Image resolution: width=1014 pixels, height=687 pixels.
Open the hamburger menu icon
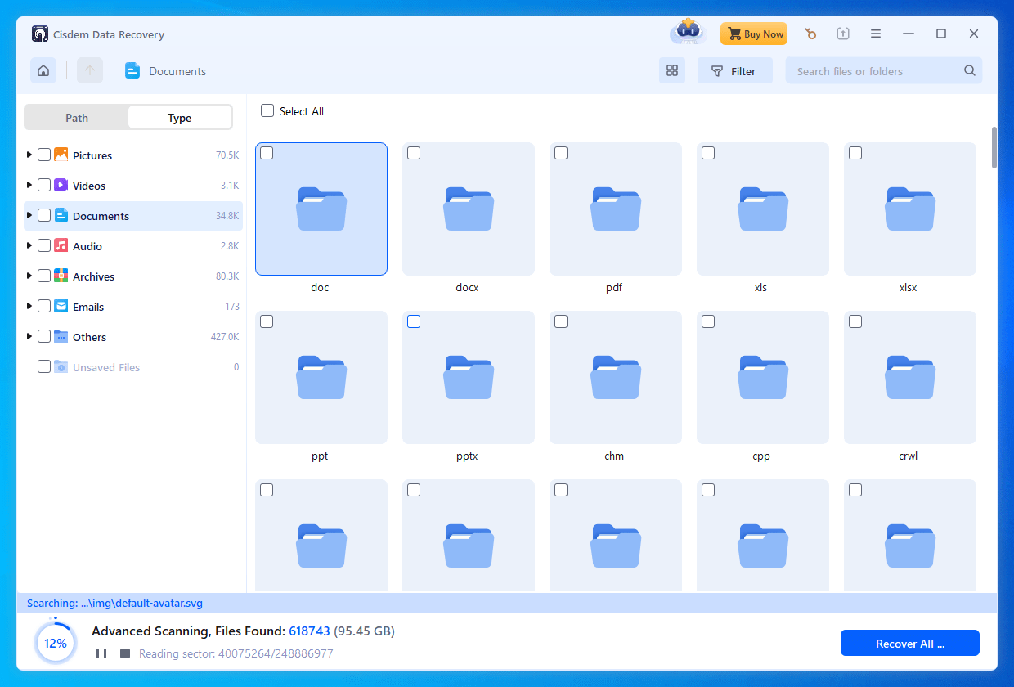(876, 34)
